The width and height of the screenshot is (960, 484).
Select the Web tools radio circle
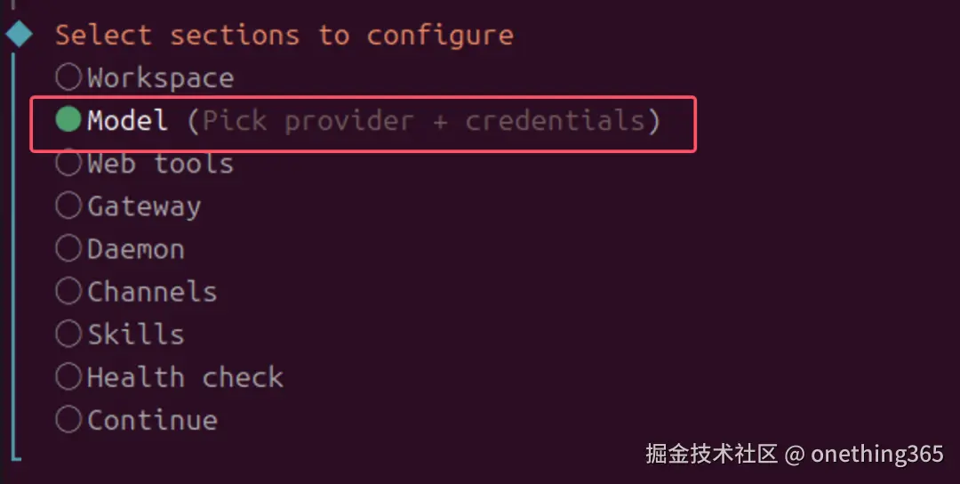(x=68, y=163)
